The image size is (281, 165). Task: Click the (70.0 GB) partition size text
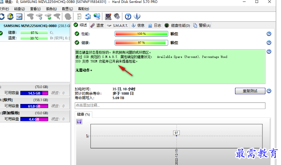42,87
